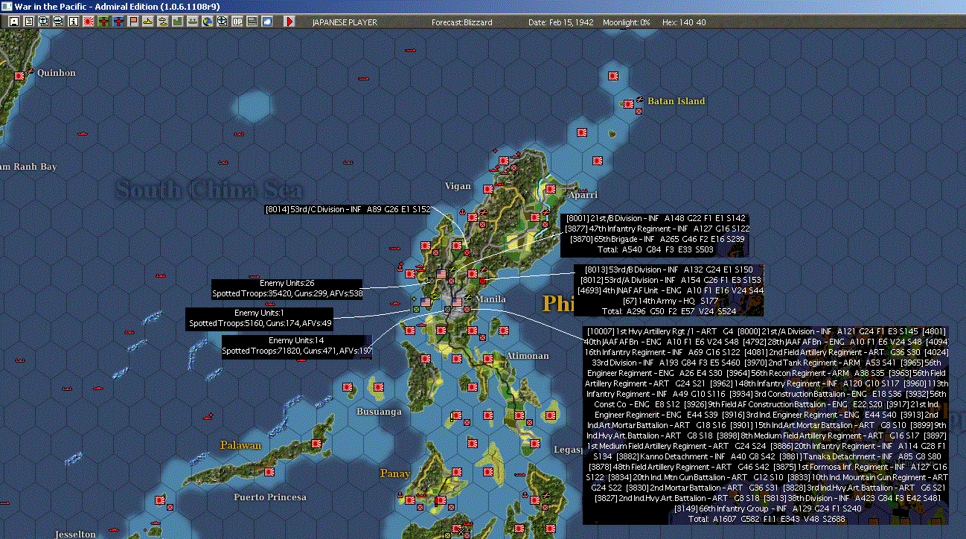Click the rising sun flag toolbar icon
This screenshot has width=966, height=539.
[89, 22]
